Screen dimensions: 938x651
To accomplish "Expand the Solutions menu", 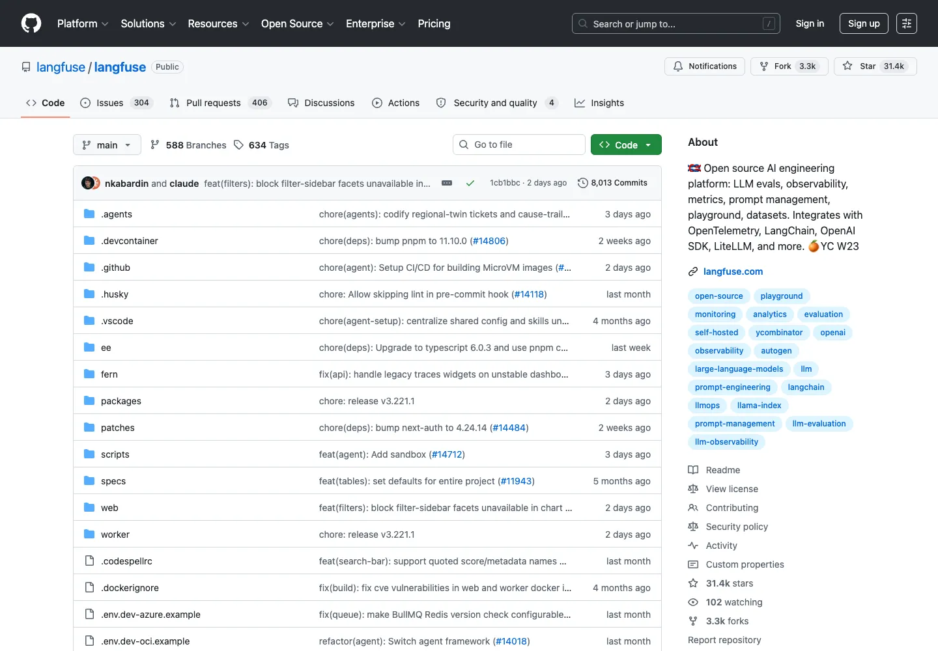I will tap(149, 23).
